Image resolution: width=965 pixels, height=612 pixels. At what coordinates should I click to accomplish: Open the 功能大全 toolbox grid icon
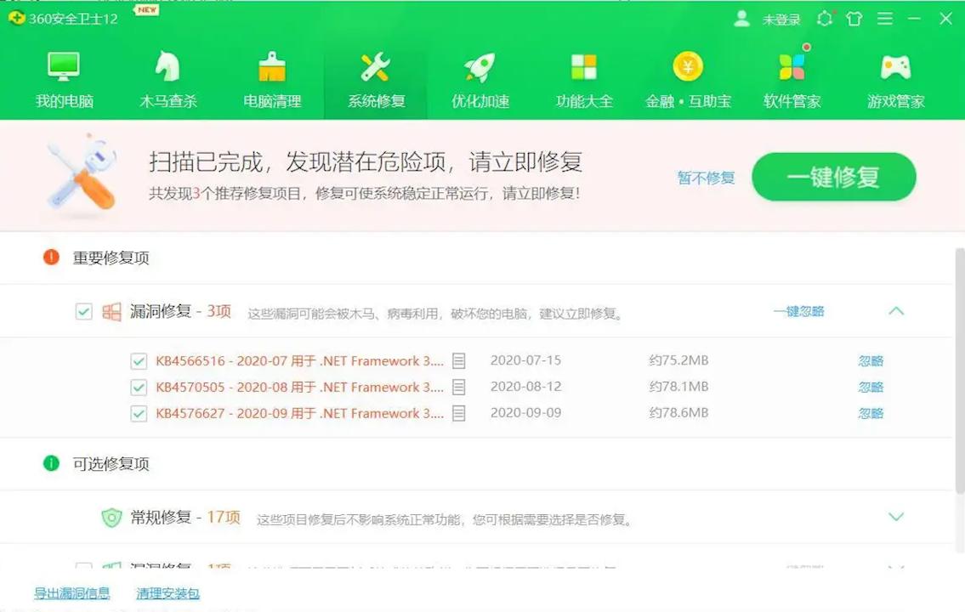pos(582,76)
